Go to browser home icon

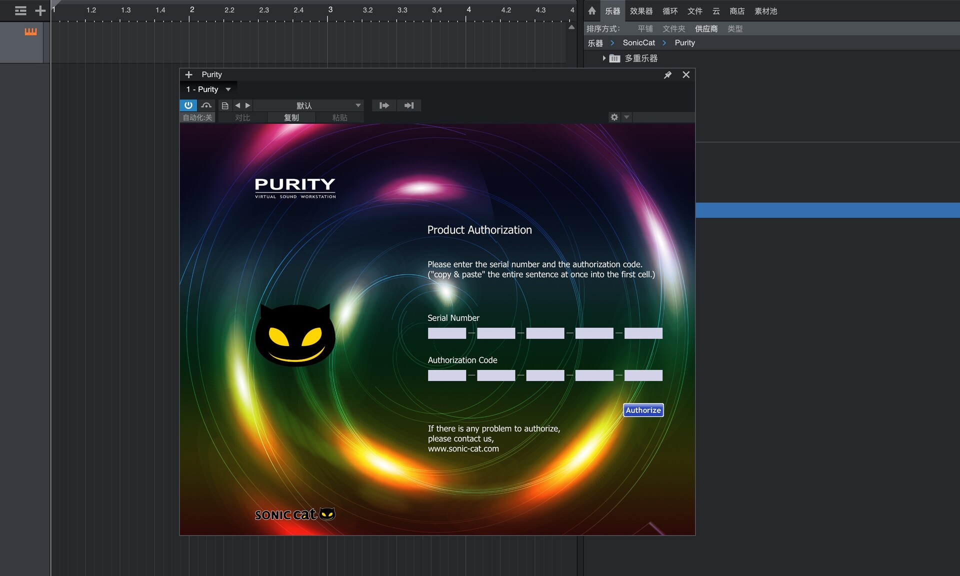(x=592, y=10)
